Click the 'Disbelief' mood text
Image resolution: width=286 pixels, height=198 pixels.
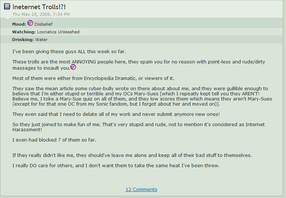click(x=44, y=24)
